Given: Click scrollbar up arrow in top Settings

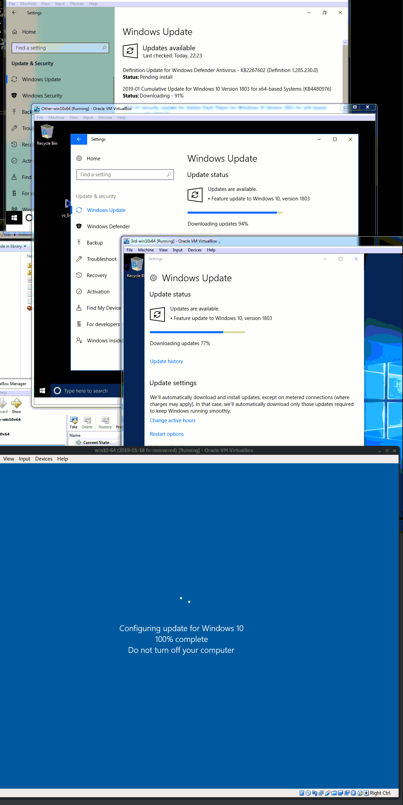Looking at the screenshot, I should [345, 42].
